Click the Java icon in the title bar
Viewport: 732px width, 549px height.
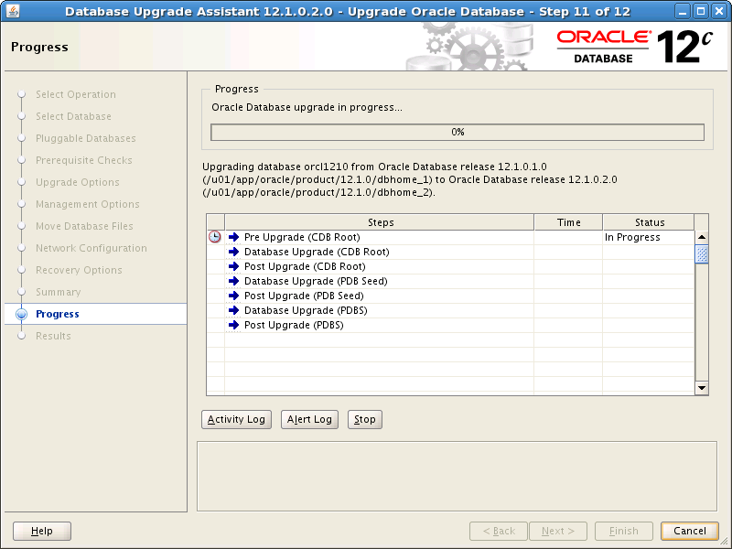tap(13, 11)
